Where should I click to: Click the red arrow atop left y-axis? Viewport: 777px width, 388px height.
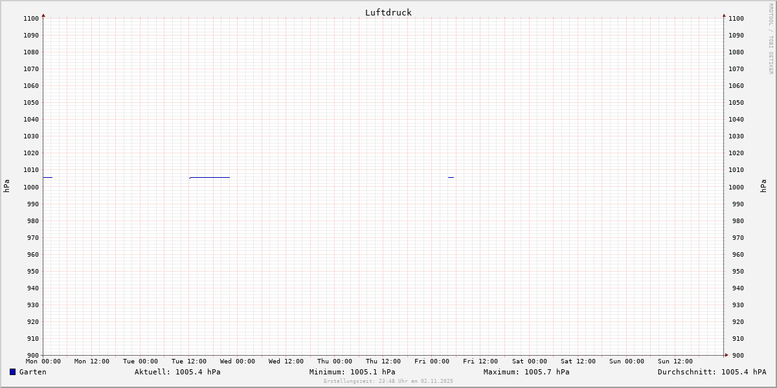tap(43, 15)
